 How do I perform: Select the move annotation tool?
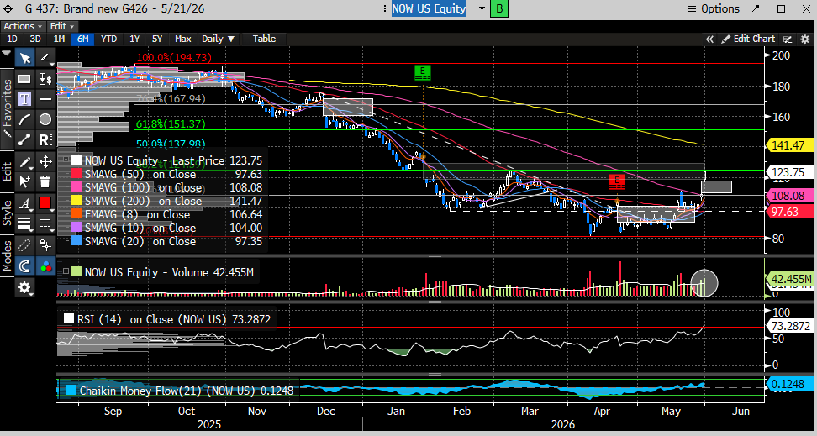pos(45,161)
